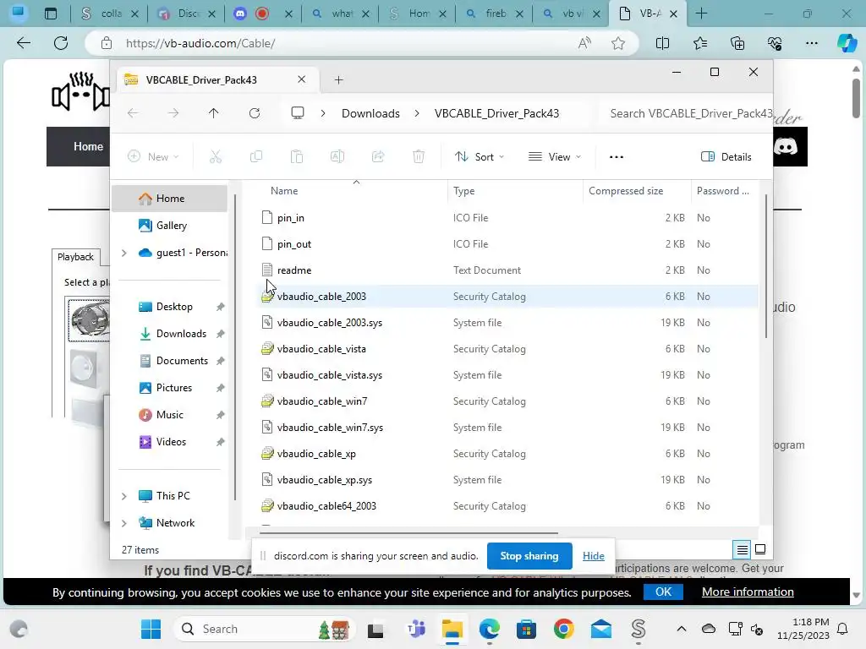
Task: Expand the Network tree node
Action: pos(124,522)
